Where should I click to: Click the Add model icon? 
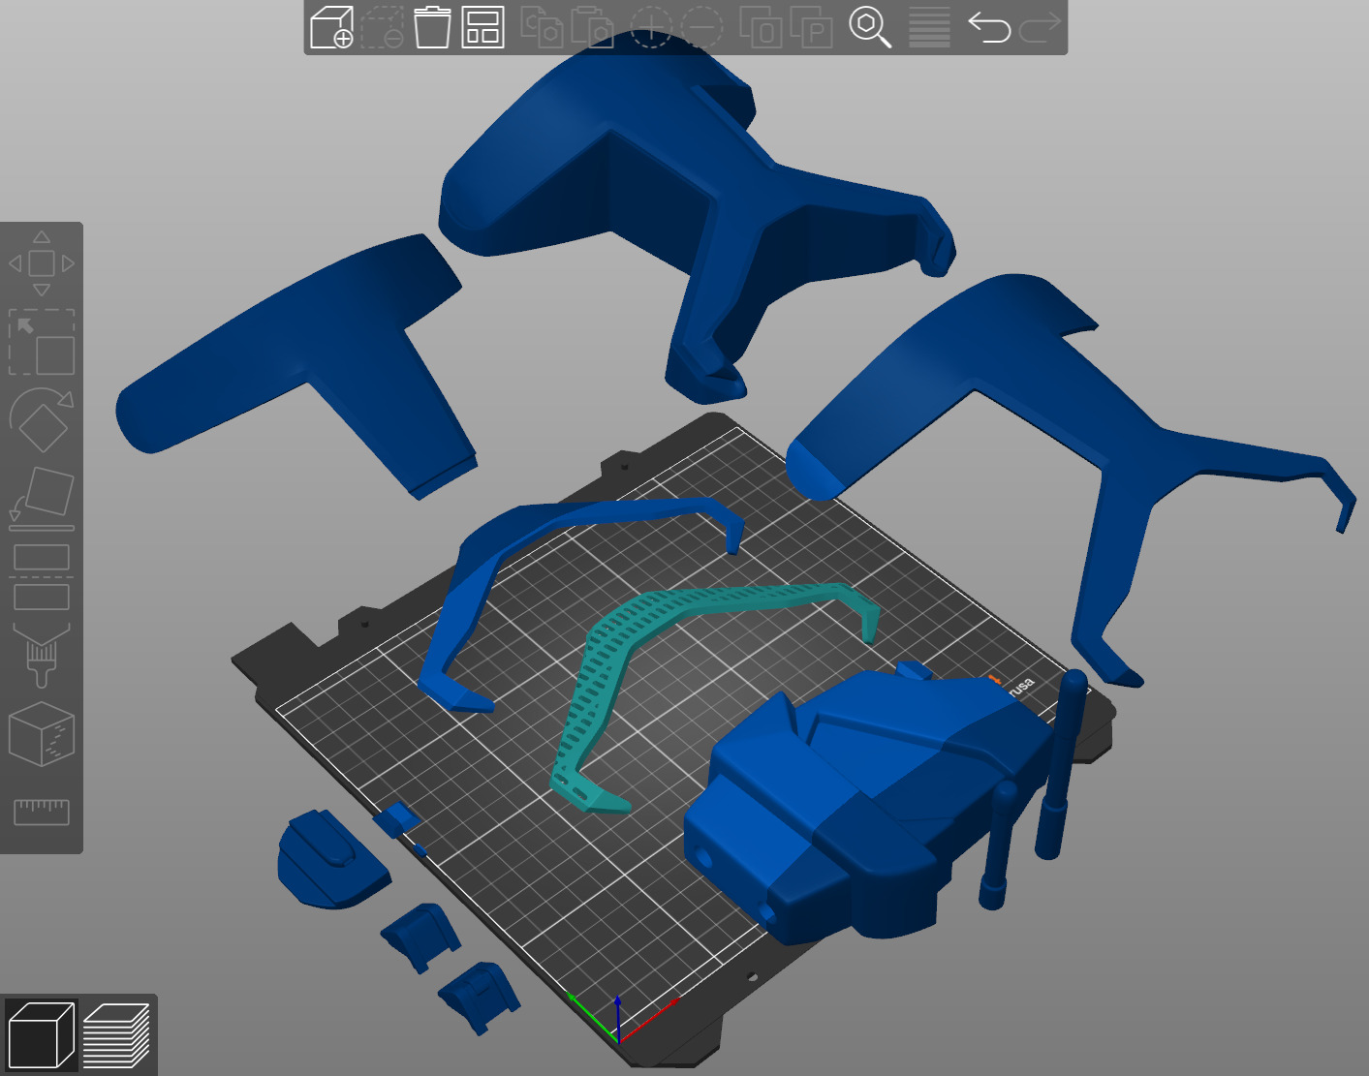[331, 26]
